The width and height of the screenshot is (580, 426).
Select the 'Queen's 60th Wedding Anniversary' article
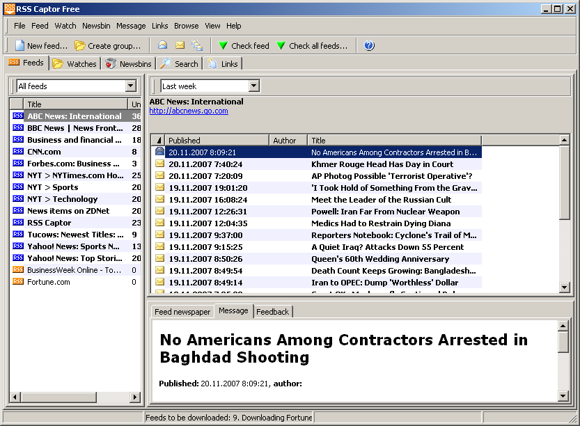pos(380,259)
